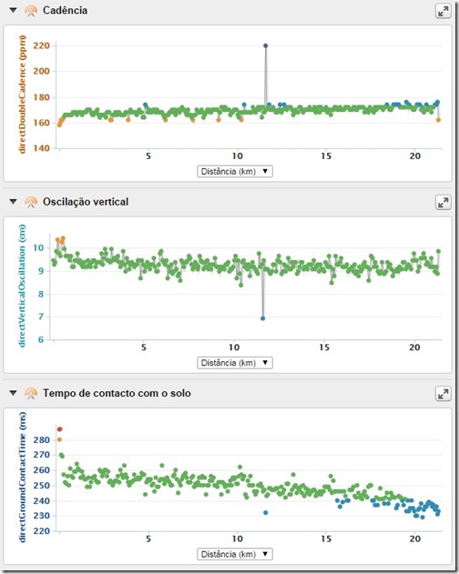Click the sensor icon beside Tempo de contacto
The width and height of the screenshot is (459, 574).
pyautogui.click(x=31, y=394)
